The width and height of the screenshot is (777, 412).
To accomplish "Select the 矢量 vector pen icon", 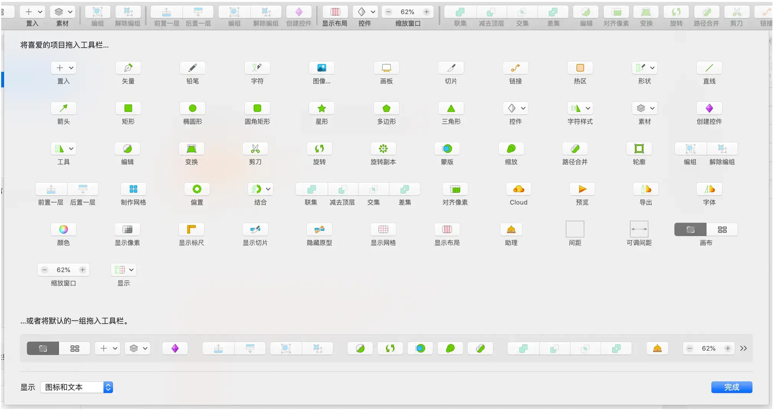I will click(x=128, y=68).
